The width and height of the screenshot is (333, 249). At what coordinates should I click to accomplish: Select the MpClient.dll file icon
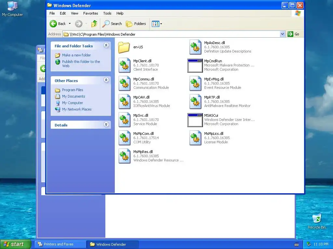point(125,65)
